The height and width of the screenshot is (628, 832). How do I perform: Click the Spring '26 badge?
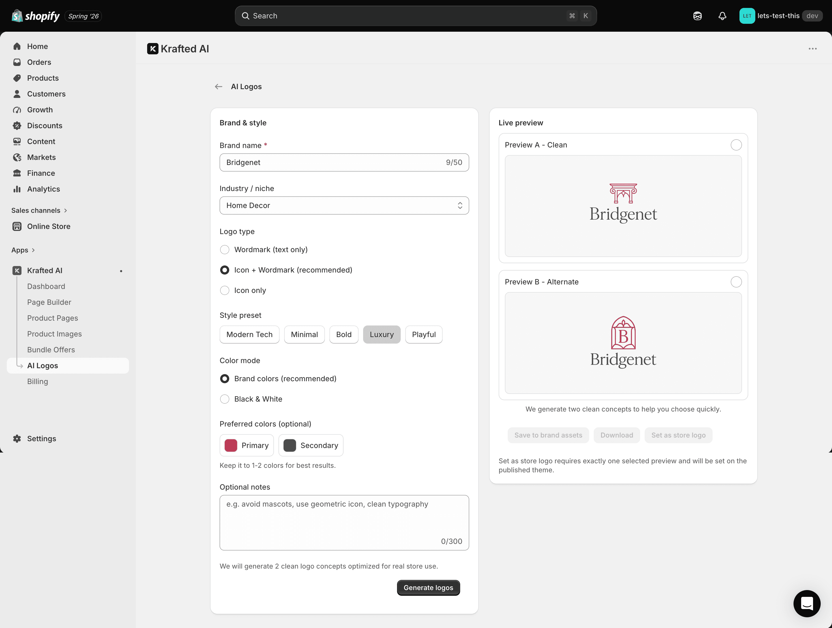(83, 16)
